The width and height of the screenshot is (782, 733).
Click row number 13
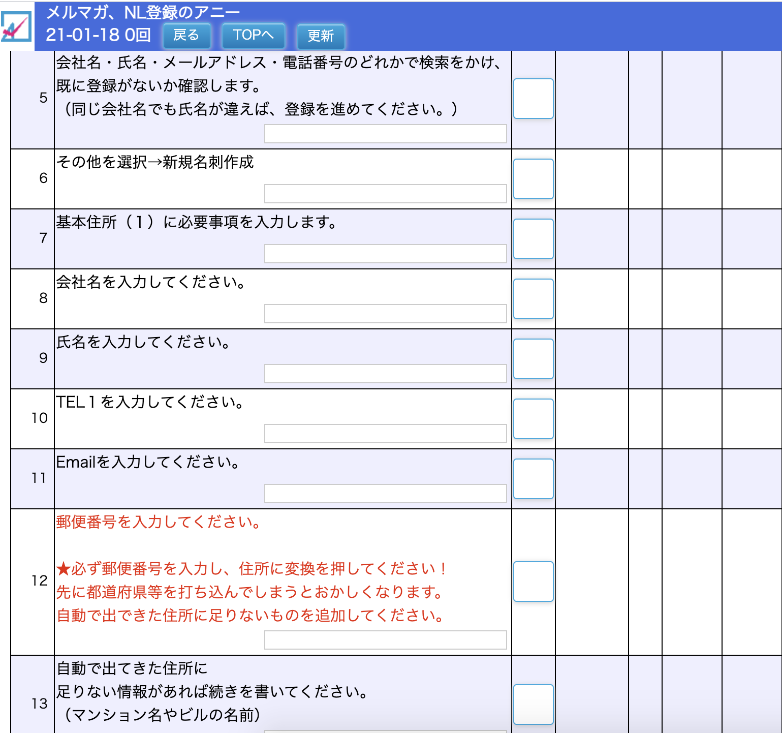point(40,704)
